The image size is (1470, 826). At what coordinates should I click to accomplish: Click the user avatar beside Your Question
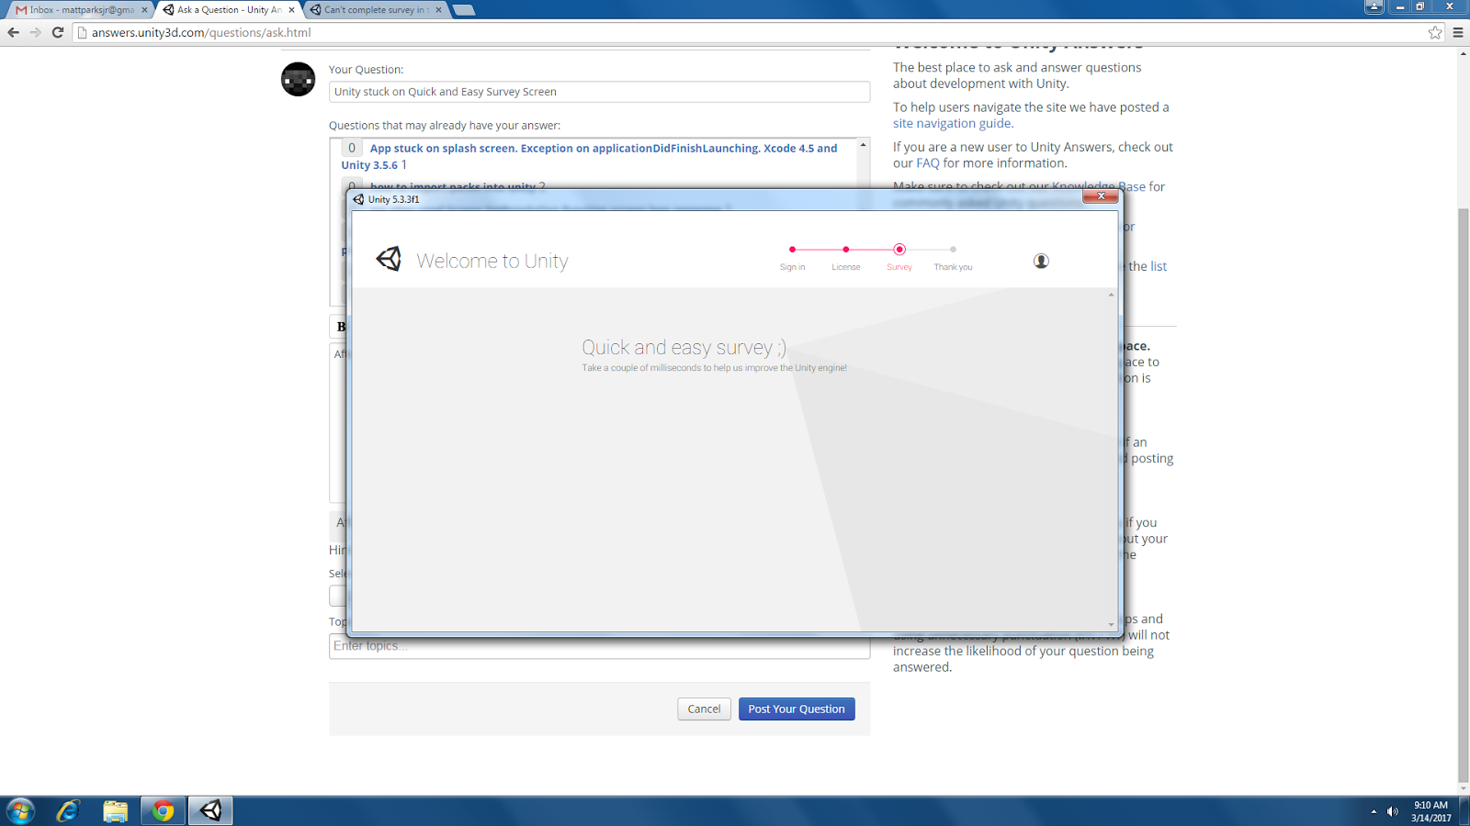point(298,79)
